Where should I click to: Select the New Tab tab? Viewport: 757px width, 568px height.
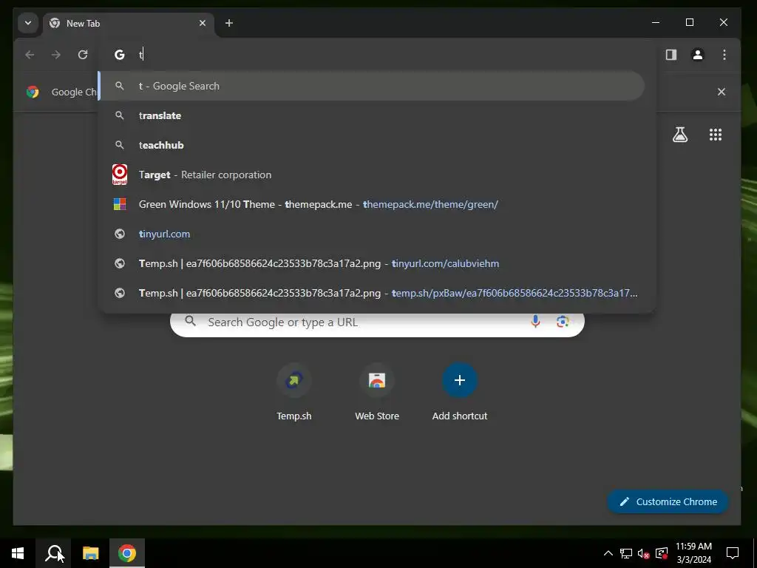[x=129, y=23]
